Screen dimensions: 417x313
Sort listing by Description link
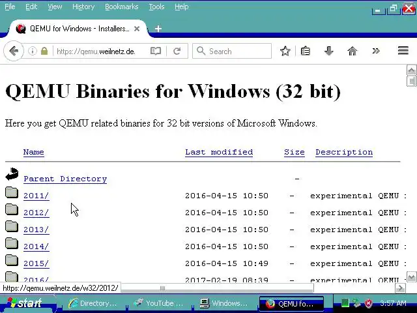click(x=344, y=152)
